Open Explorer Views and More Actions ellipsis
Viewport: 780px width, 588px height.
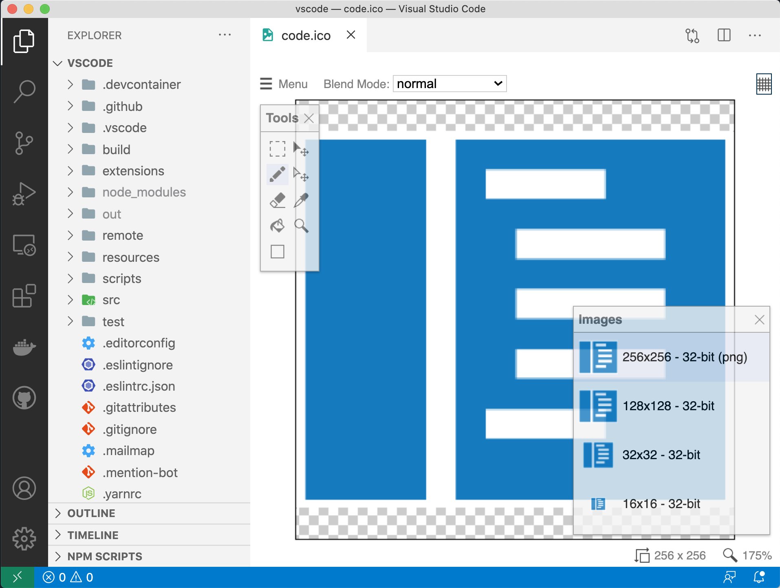click(x=225, y=35)
